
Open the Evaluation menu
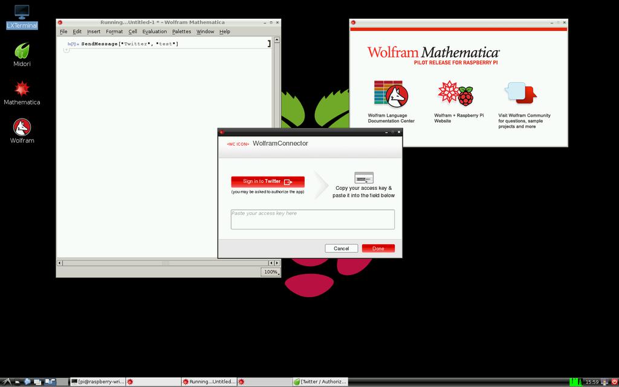(154, 31)
